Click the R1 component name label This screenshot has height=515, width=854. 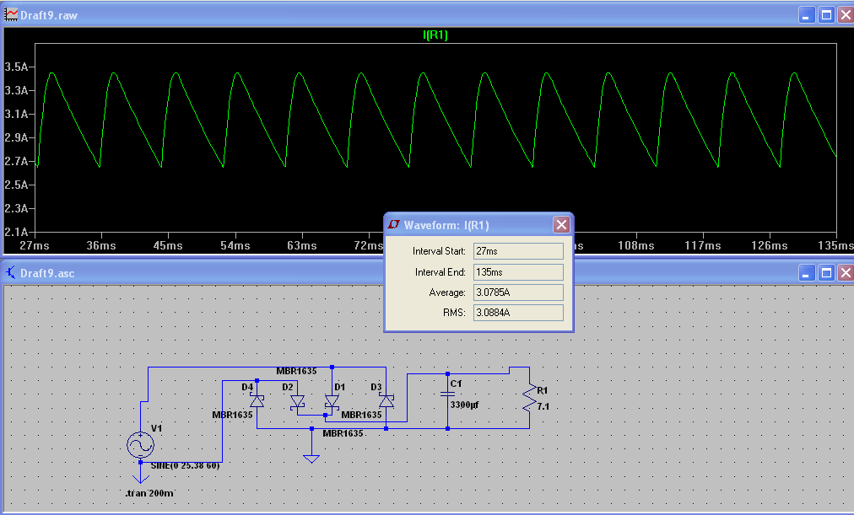543,390
